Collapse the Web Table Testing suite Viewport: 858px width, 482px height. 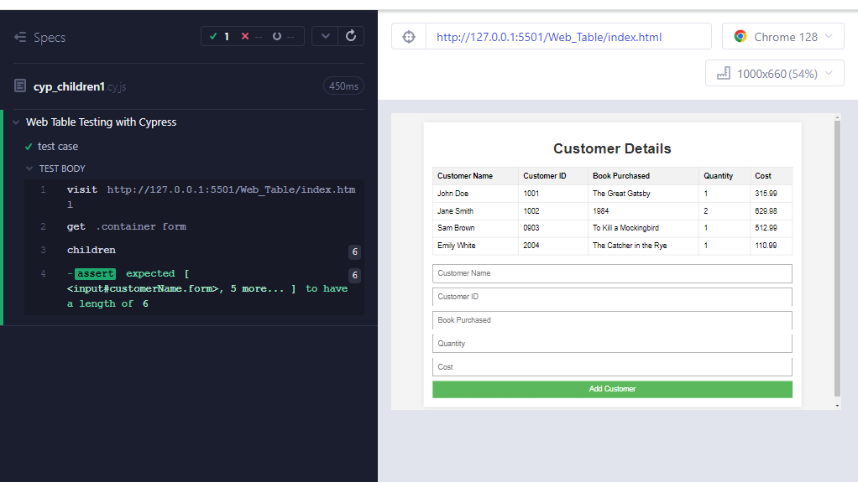16,122
